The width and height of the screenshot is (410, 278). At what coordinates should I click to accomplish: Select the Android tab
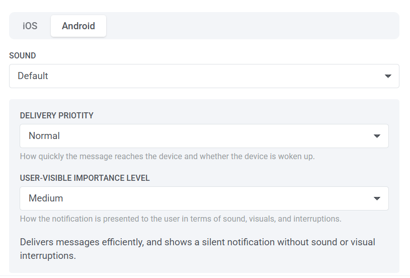(x=78, y=26)
